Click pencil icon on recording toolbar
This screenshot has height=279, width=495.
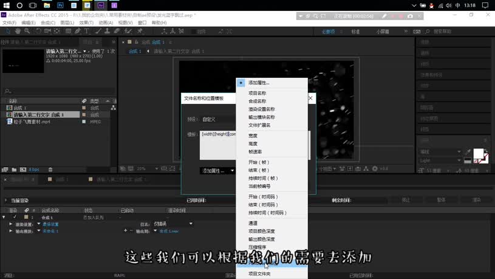384,16
